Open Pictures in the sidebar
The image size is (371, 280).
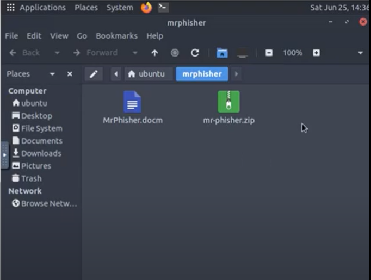coord(32,166)
